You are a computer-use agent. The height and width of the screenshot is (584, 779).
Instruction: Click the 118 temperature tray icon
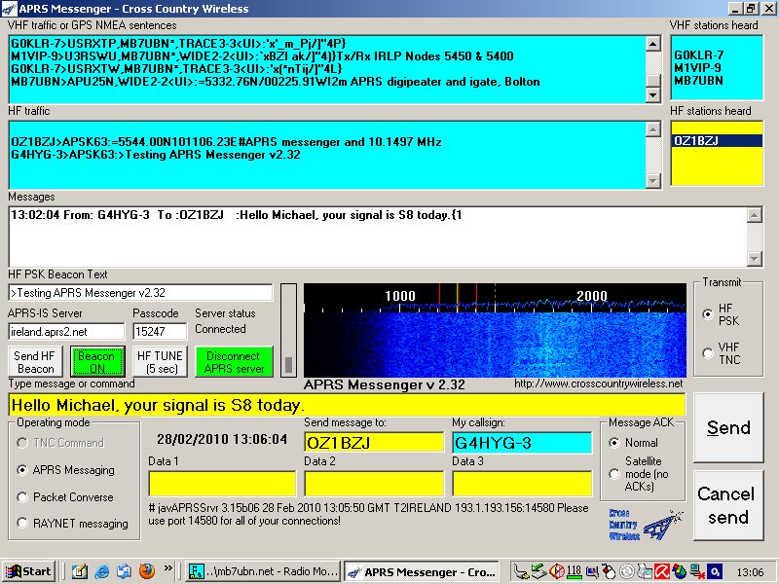[574, 572]
